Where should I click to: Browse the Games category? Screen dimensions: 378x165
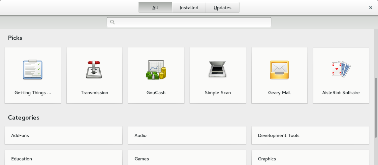(x=187, y=158)
